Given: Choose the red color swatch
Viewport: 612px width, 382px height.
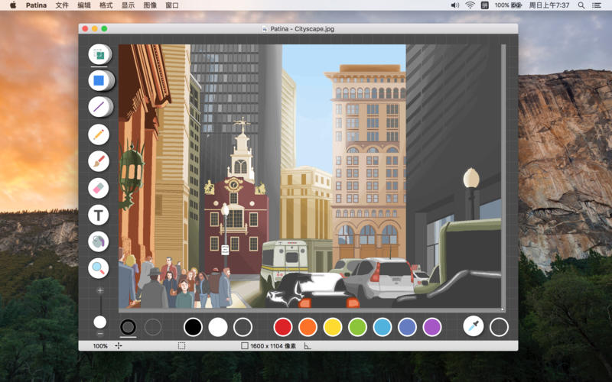Looking at the screenshot, I should (x=283, y=327).
